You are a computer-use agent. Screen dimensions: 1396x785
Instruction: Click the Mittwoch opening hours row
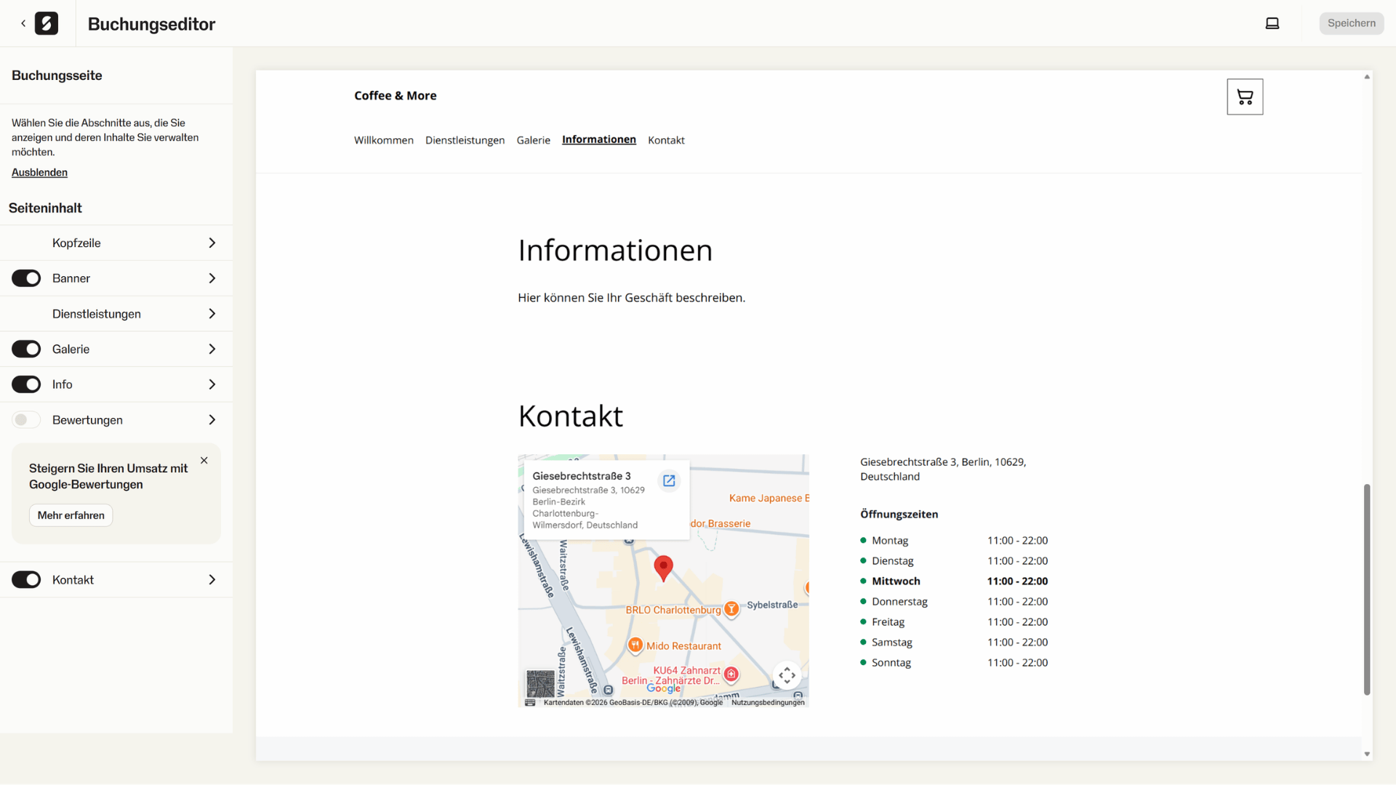[x=954, y=581]
